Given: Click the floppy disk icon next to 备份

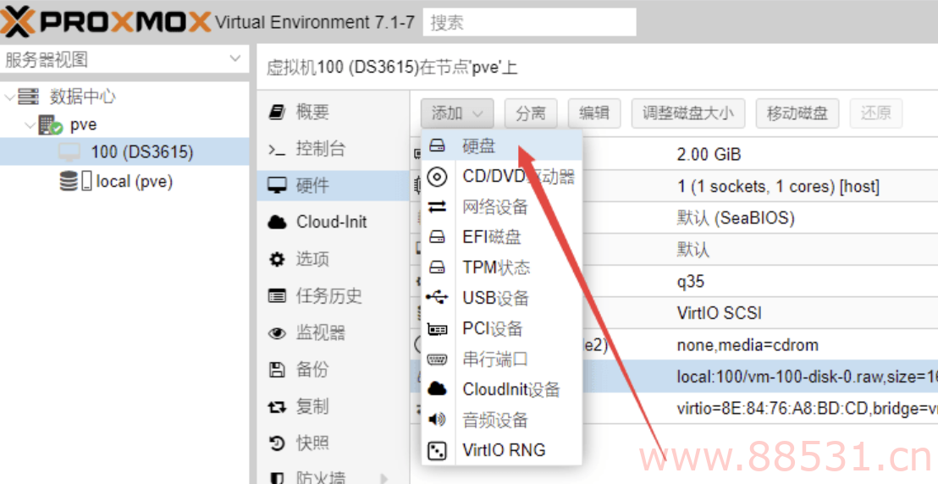Looking at the screenshot, I should (x=276, y=370).
